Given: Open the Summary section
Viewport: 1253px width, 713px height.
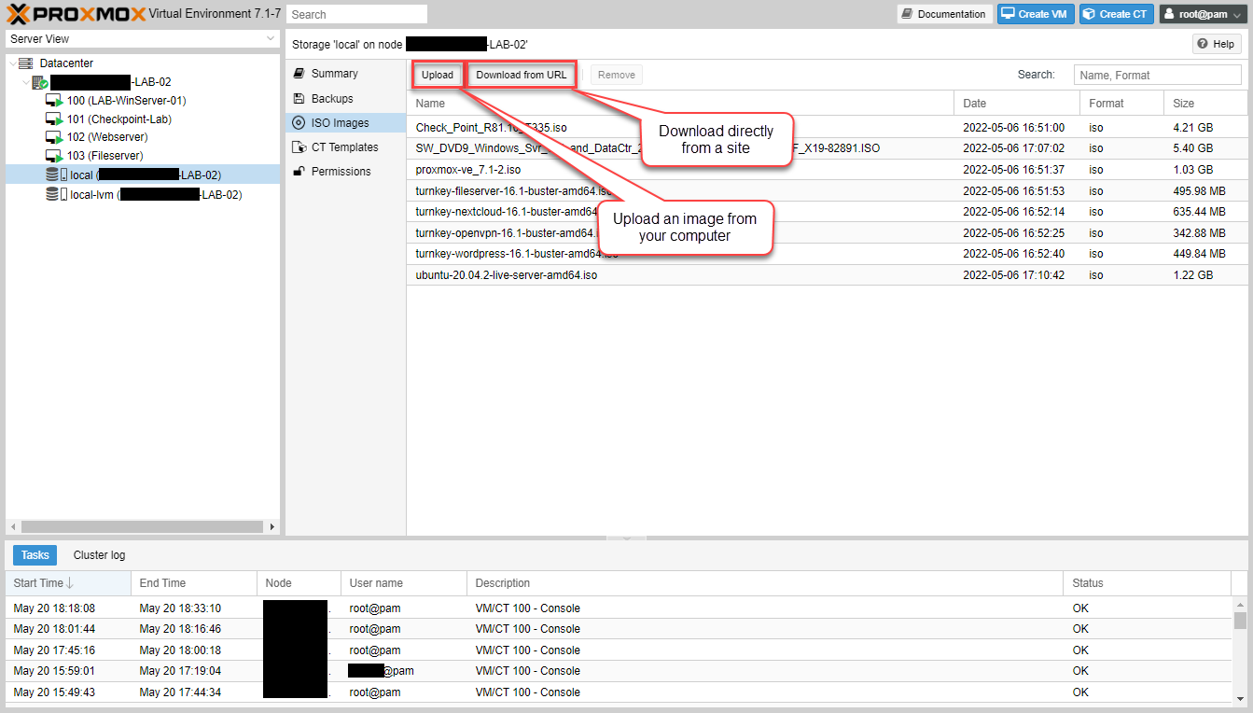Looking at the screenshot, I should click(345, 74).
